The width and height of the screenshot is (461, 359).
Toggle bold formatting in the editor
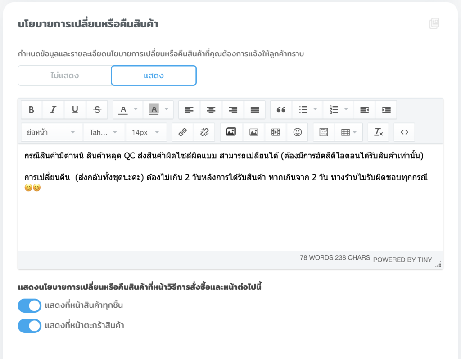tap(32, 109)
